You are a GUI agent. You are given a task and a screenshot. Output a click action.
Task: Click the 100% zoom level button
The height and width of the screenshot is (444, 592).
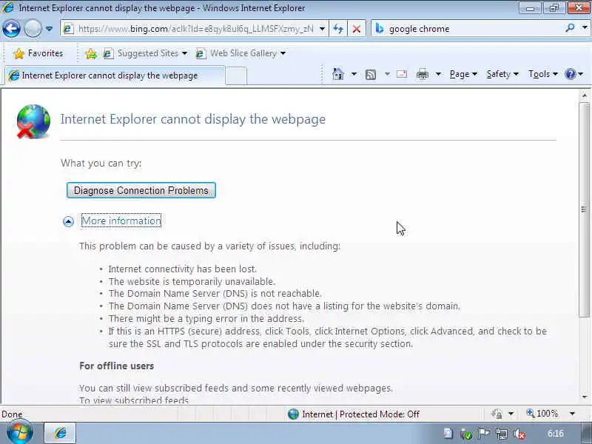click(x=542, y=414)
